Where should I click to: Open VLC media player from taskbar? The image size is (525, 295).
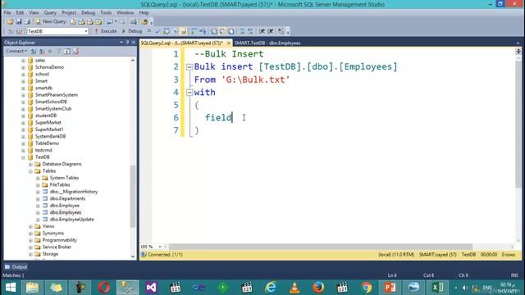(294, 288)
